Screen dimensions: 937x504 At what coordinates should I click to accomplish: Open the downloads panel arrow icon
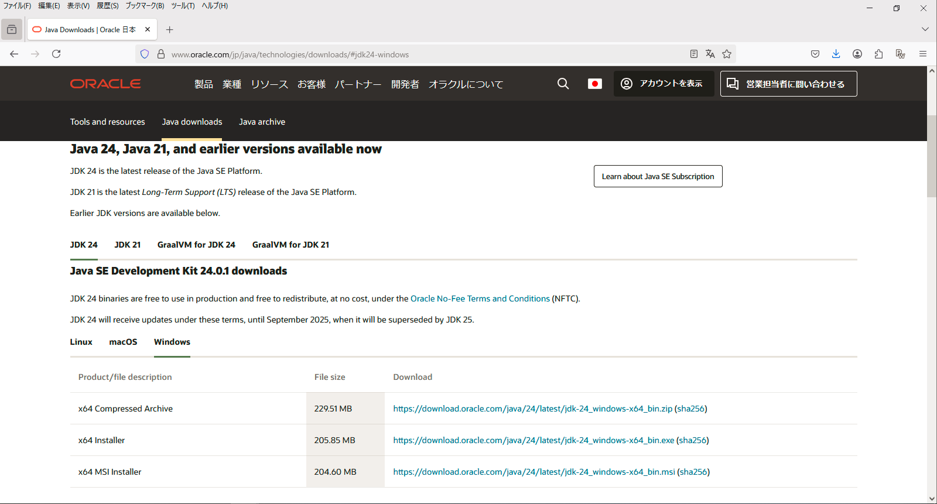click(x=836, y=54)
